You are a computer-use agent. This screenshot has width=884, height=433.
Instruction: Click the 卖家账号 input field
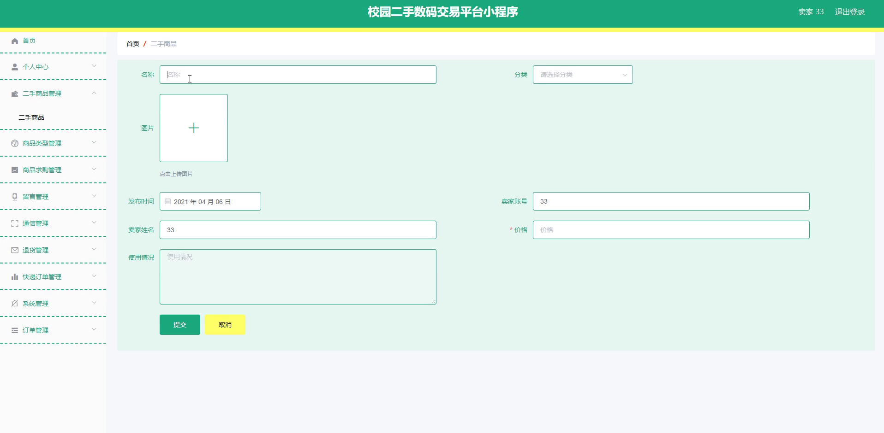[x=671, y=201]
